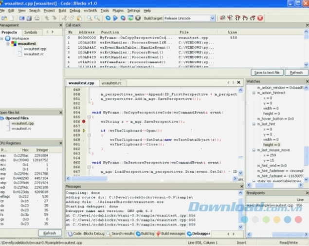Click the Rebuild icon in toolbar
Viewport: 309px width, 246px height.
pyautogui.click(x=130, y=18)
